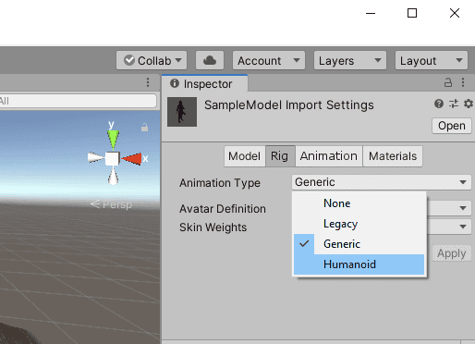Choose Legacy from Animation Type list
Image resolution: width=475 pixels, height=344 pixels.
pyautogui.click(x=359, y=224)
